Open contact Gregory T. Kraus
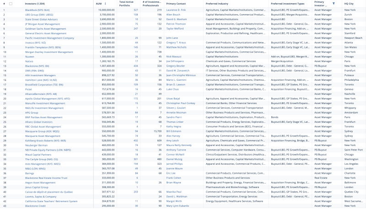 coord(176,42)
